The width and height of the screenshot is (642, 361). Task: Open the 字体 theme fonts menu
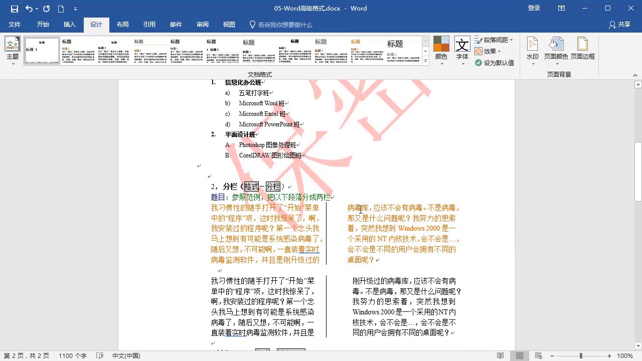point(462,51)
